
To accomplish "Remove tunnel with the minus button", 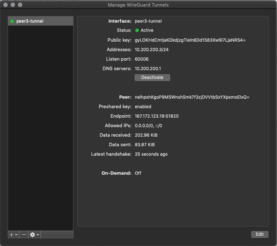I will 24,235.
